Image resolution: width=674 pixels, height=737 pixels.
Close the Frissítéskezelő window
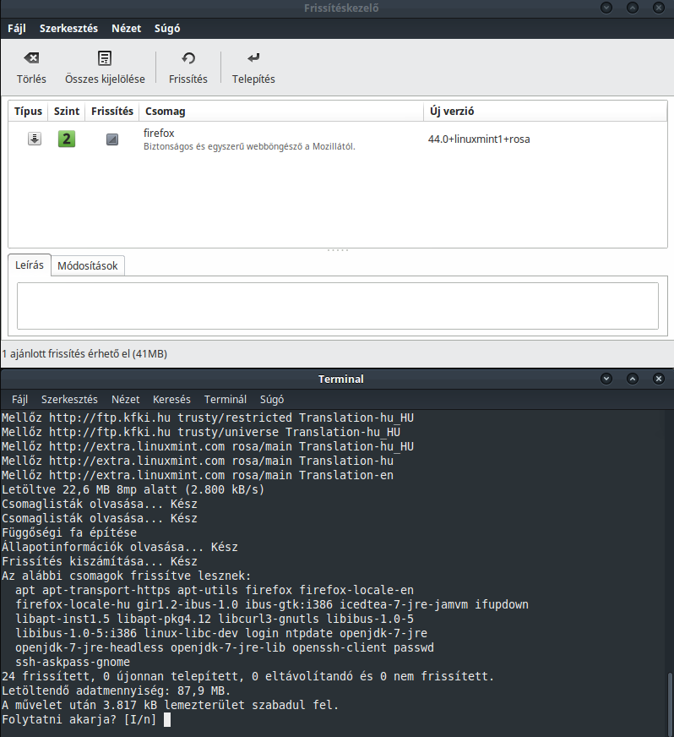coord(659,8)
